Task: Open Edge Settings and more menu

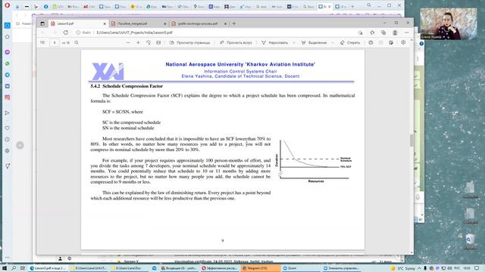Action: [x=406, y=32]
